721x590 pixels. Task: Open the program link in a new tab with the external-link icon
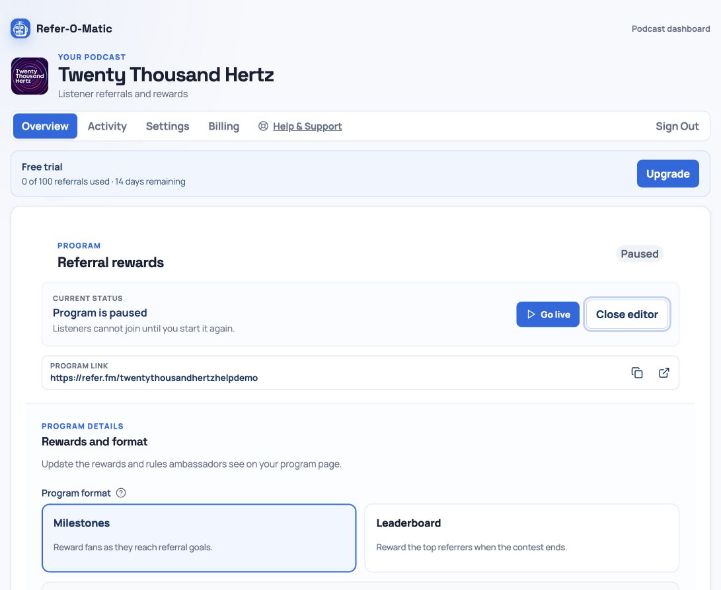pos(664,373)
